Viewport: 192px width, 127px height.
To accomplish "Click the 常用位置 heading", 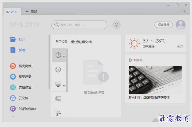I will (x=61, y=42).
